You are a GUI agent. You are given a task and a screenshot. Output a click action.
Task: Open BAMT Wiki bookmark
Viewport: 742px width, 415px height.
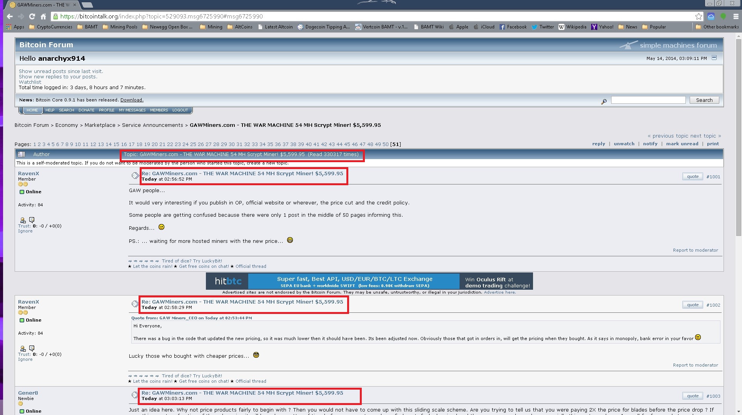coord(428,27)
